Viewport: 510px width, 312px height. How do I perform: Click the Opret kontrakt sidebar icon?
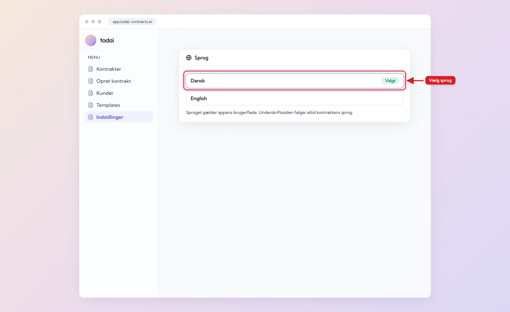tap(91, 81)
